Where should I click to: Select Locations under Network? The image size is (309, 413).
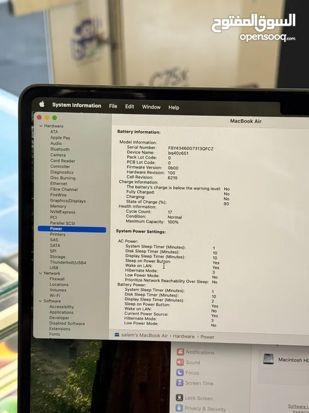click(59, 285)
